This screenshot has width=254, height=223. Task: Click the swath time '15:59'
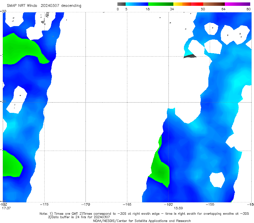(178, 208)
